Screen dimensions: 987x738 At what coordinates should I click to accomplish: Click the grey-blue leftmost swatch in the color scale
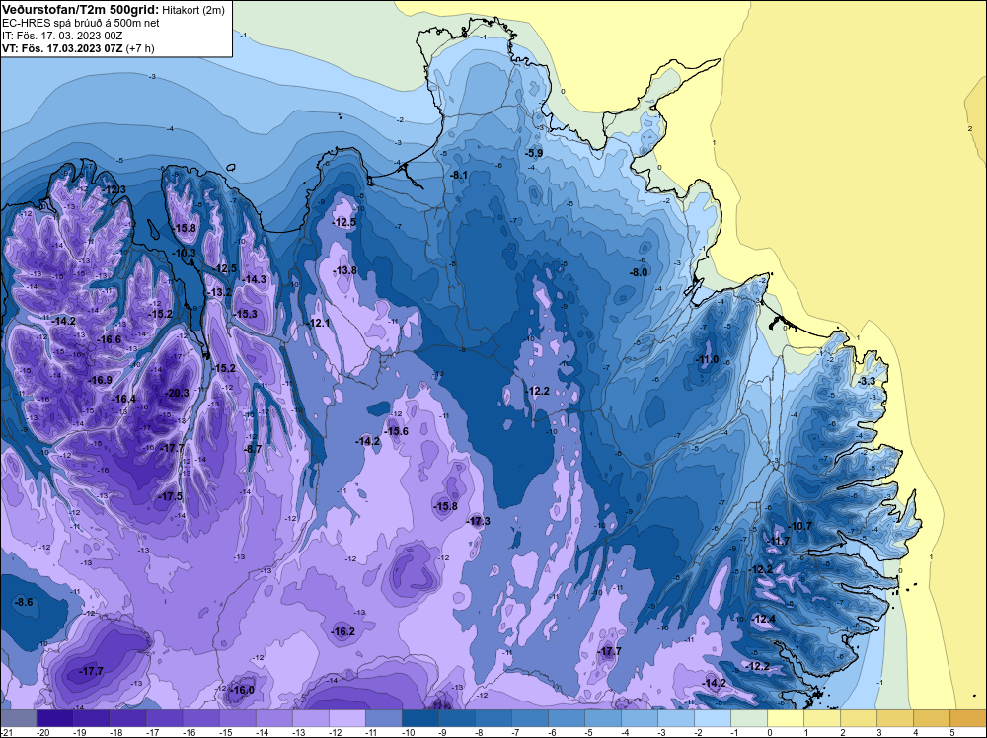tap(18, 718)
